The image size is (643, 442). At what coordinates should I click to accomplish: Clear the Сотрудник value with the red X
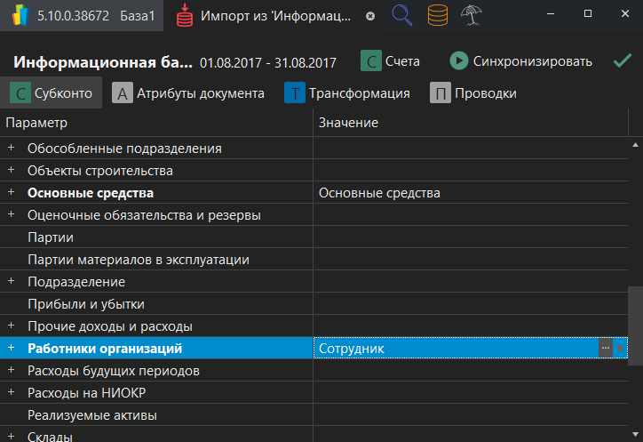click(620, 349)
